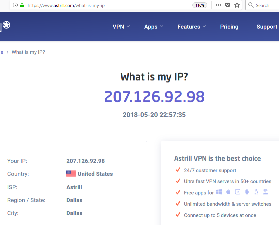Open the Pricing page
This screenshot has height=225, width=279.
[x=229, y=27]
